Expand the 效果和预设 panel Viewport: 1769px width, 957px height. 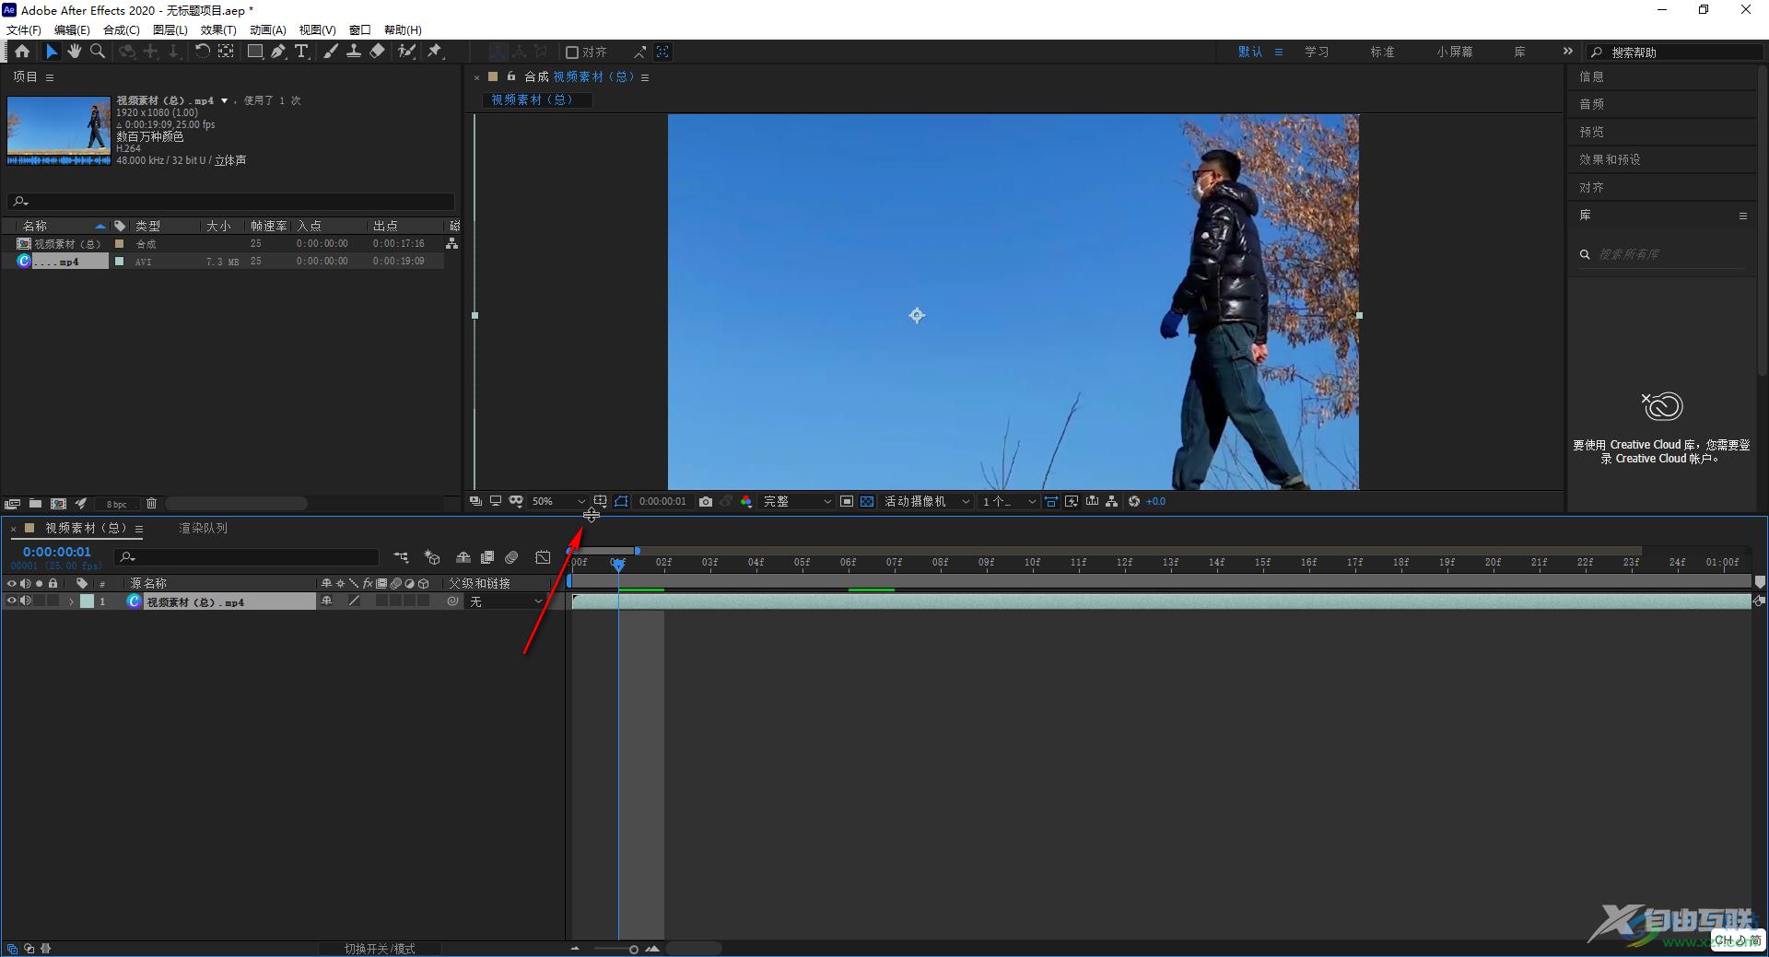[1610, 159]
